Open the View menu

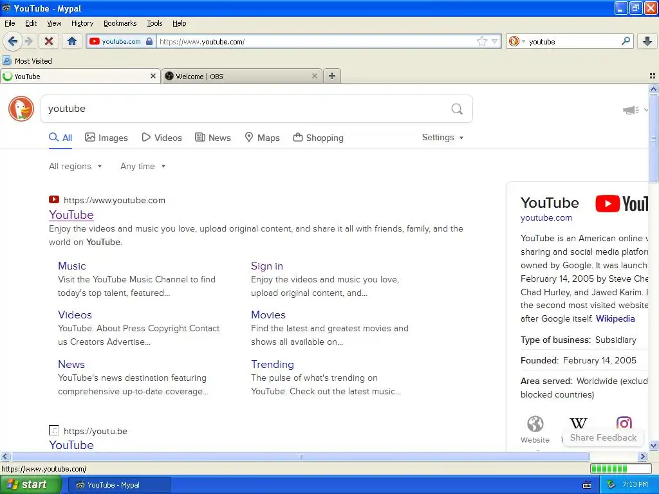click(x=54, y=23)
